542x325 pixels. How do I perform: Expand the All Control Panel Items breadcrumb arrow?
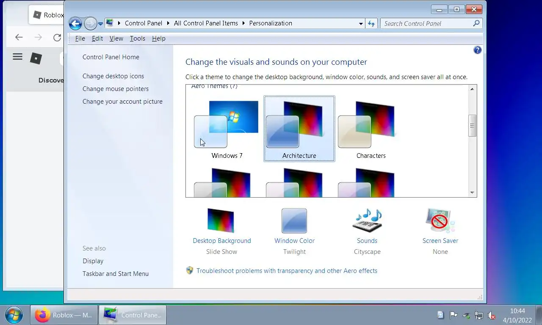(x=244, y=23)
